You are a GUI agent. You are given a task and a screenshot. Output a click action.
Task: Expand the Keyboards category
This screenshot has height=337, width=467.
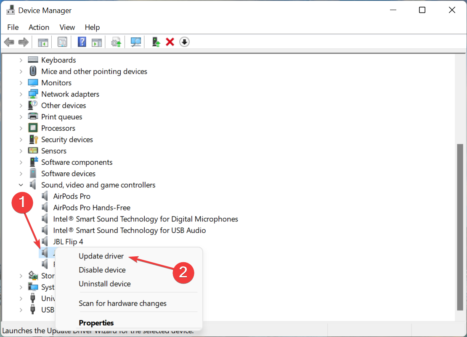tap(21, 60)
